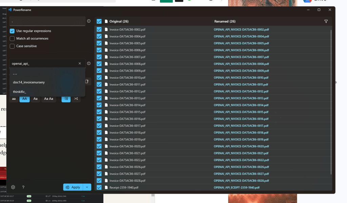Screen dimensions: 347x203
Task: Select row Invoice-DA75ACB6-0021.pdf
Action: [213, 153]
